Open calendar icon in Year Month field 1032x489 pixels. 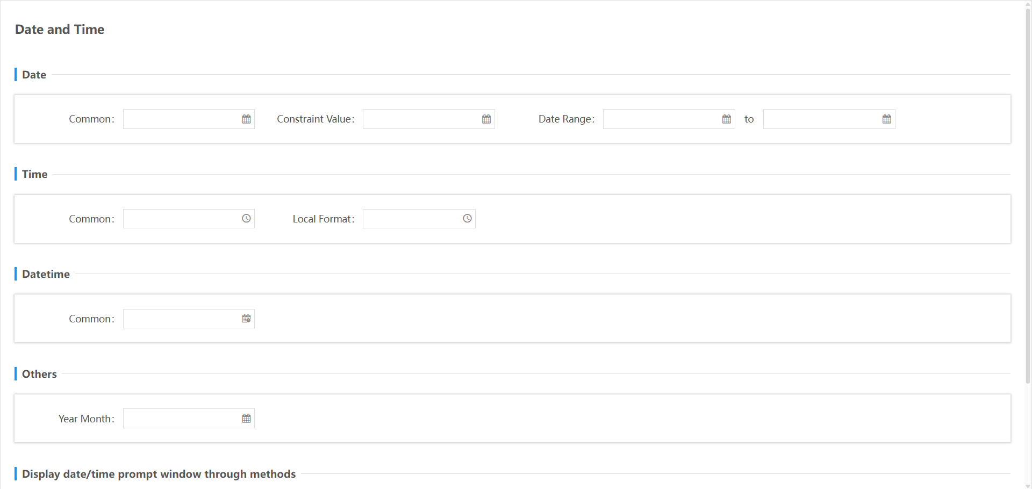[246, 419]
